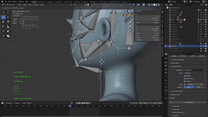Hide the metarig object in outliner

pos(203,46)
